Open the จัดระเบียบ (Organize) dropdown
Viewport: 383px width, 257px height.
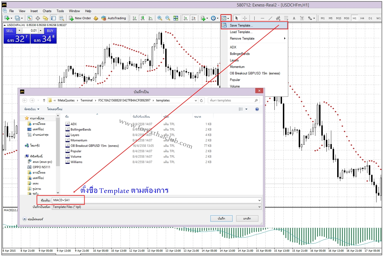pyautogui.click(x=32, y=109)
